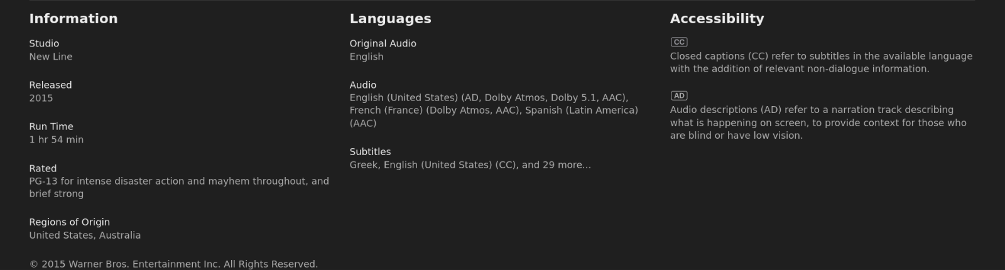Click the Studio label
The height and width of the screenshot is (270, 1005).
44,43
